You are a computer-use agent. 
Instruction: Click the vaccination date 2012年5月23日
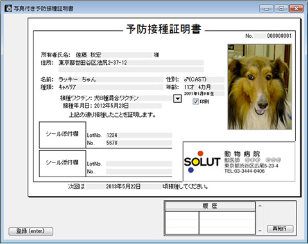(128, 106)
